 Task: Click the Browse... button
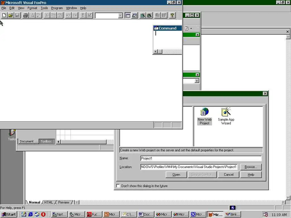click(251, 167)
